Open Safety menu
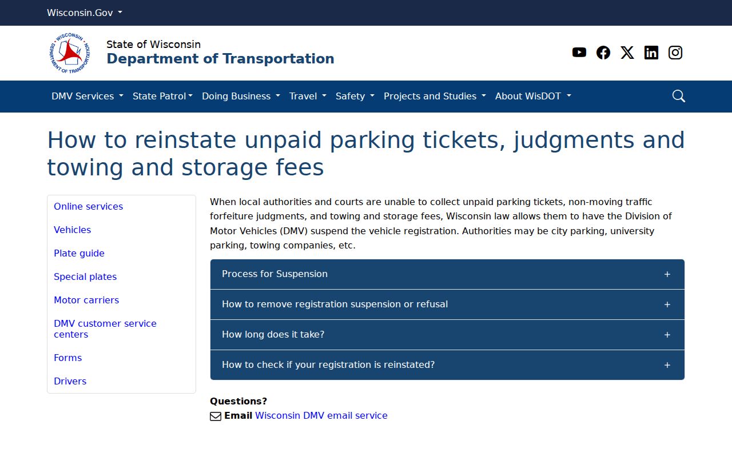732x457 pixels. pyautogui.click(x=355, y=96)
